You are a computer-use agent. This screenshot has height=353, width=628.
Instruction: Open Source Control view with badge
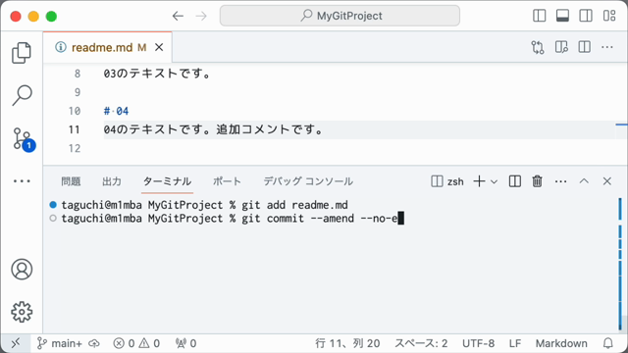click(x=24, y=139)
